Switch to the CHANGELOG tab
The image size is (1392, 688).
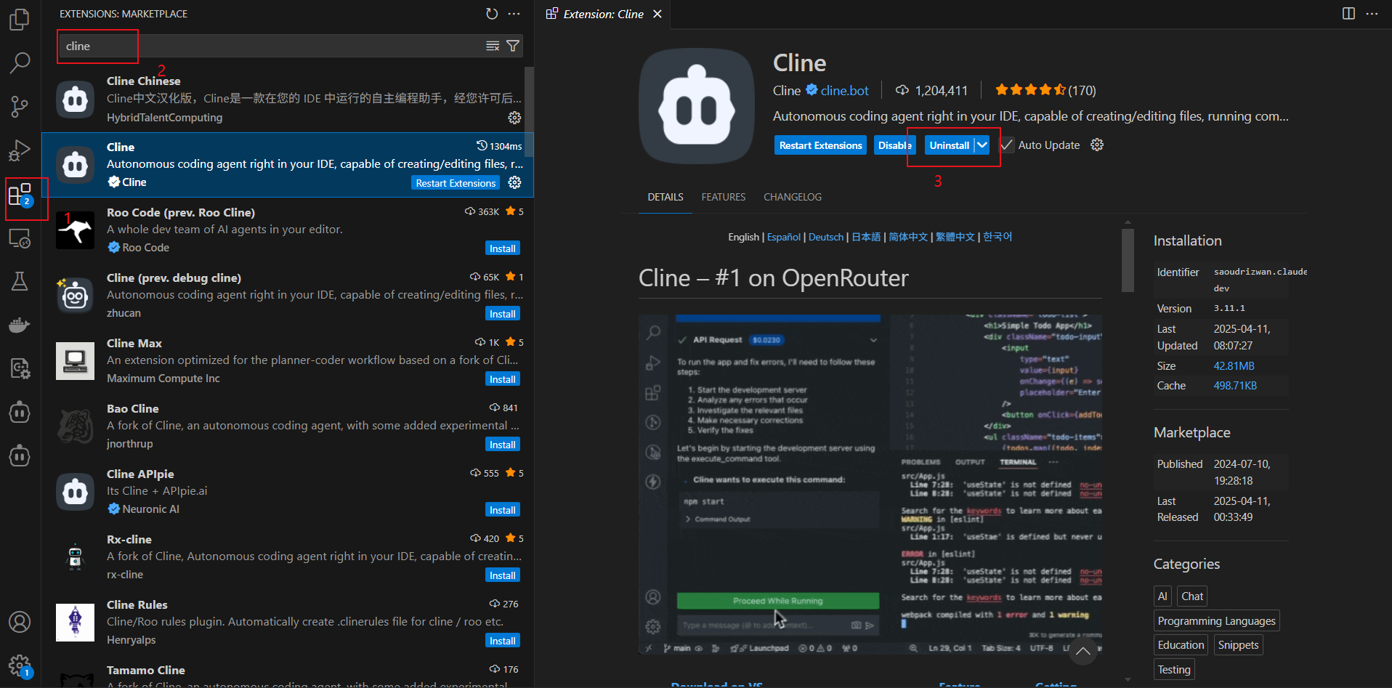(x=793, y=197)
